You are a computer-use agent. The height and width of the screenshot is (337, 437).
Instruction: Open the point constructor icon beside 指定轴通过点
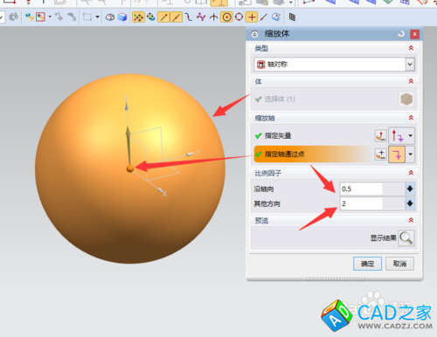click(380, 155)
